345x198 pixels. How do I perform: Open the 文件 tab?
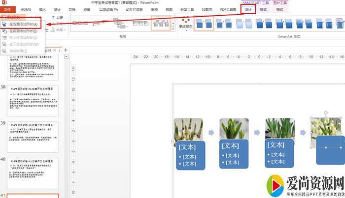[7, 9]
